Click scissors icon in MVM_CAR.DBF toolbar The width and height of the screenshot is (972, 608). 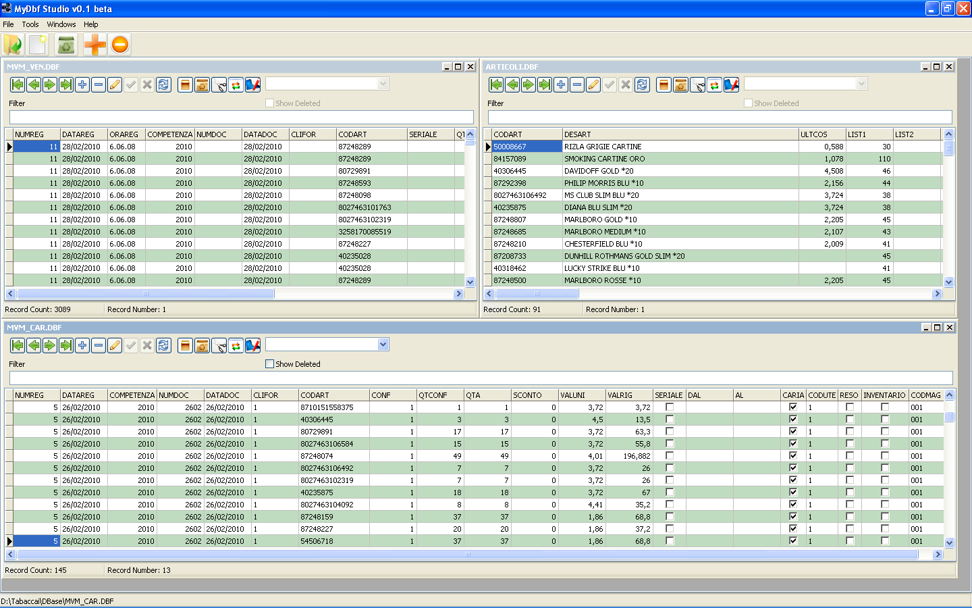coord(219,345)
